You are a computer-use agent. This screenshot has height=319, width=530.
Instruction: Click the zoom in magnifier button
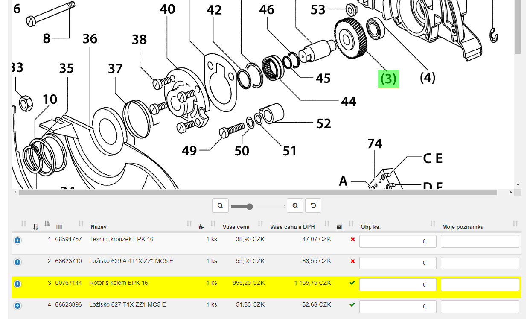[x=295, y=205]
